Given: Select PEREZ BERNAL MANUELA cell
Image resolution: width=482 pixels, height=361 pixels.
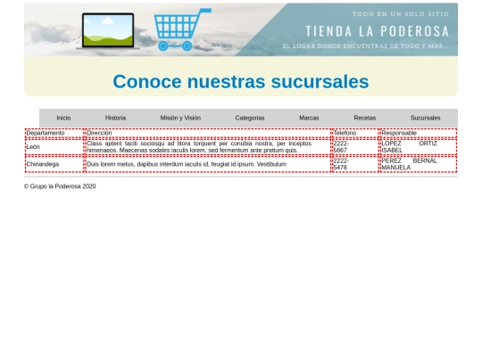Looking at the screenshot, I should 419,164.
